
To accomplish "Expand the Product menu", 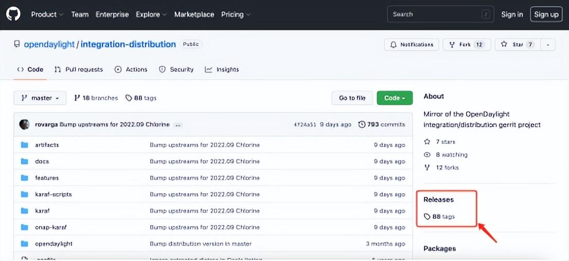I will click(x=47, y=14).
